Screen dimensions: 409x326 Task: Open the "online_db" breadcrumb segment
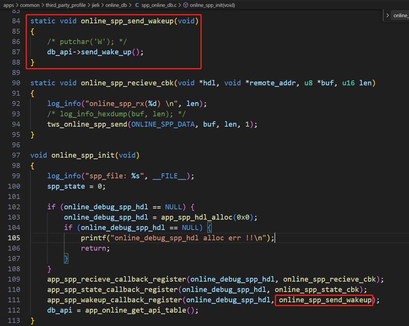click(116, 5)
